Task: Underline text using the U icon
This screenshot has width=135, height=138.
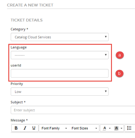Action: (x=34, y=128)
